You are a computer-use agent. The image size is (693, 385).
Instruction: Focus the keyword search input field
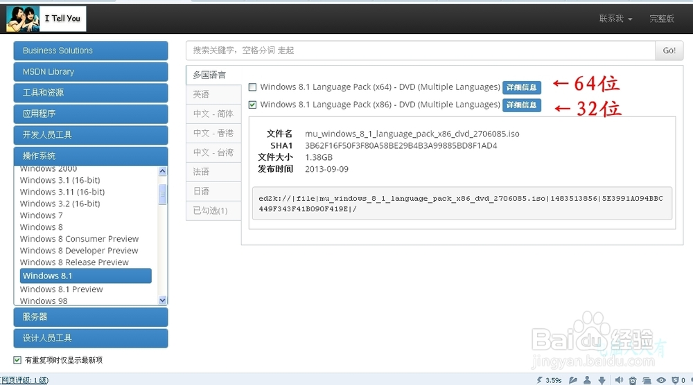(x=421, y=51)
